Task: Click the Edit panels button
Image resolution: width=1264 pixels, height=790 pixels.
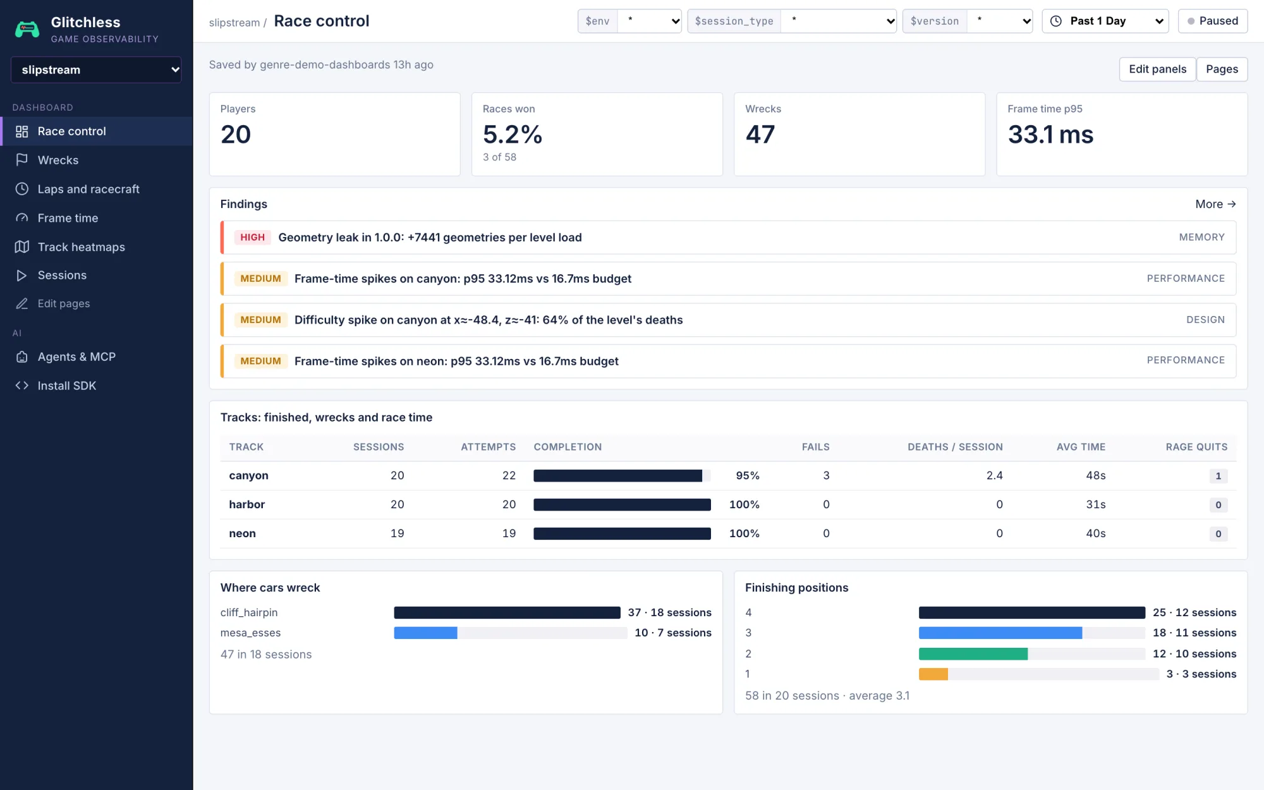Action: coord(1158,69)
